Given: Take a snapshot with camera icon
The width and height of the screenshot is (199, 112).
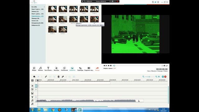Looking at the screenshot, I should pyautogui.click(x=164, y=66).
